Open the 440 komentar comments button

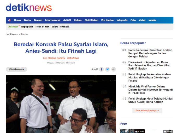pos(16,69)
